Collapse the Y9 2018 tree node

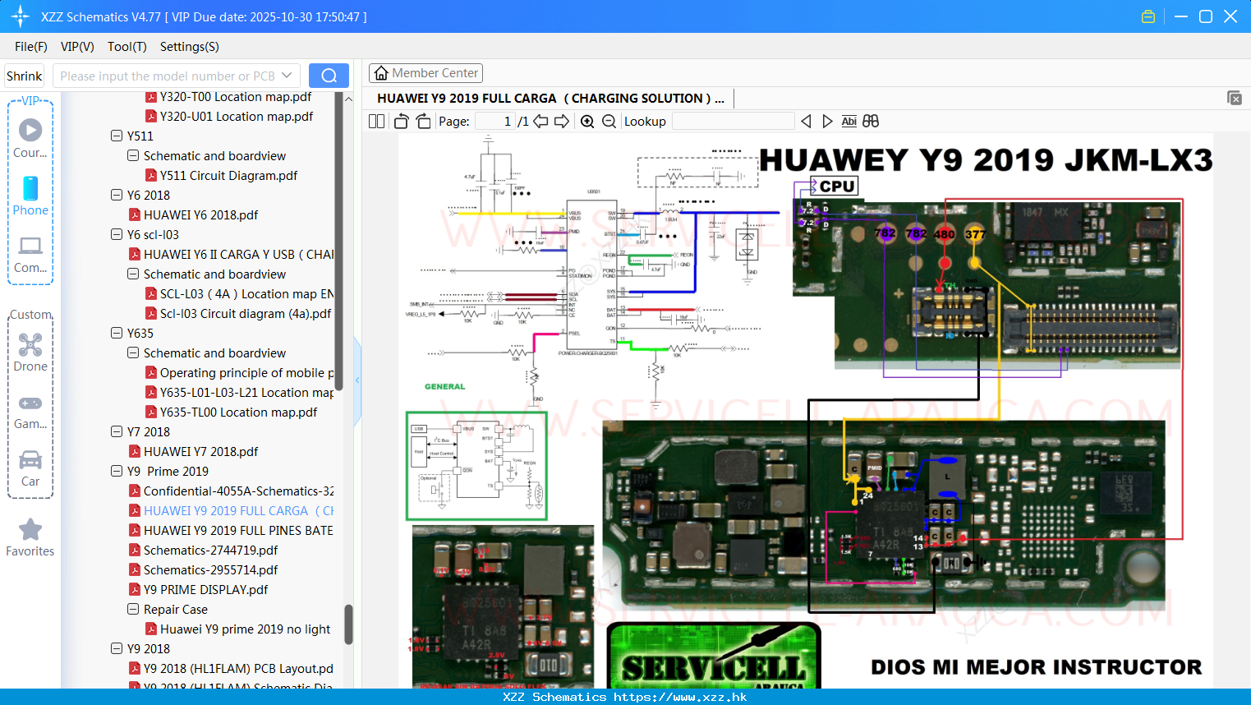117,648
